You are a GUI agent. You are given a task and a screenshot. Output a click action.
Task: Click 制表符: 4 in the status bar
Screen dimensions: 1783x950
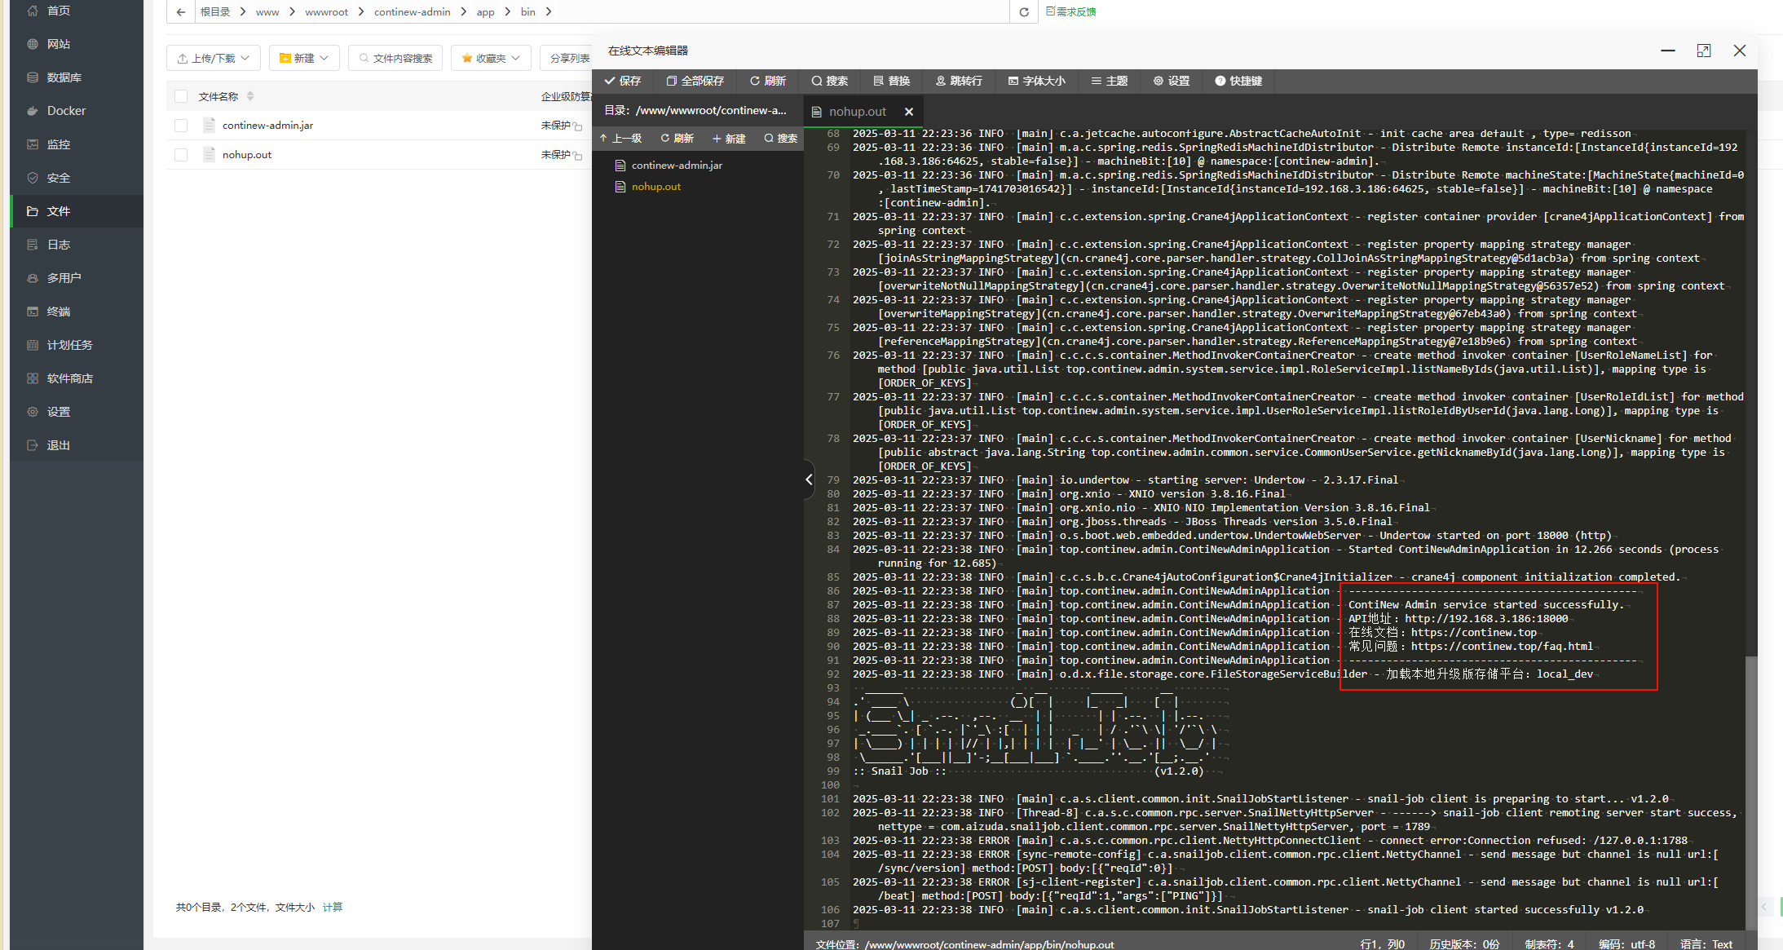1549,943
